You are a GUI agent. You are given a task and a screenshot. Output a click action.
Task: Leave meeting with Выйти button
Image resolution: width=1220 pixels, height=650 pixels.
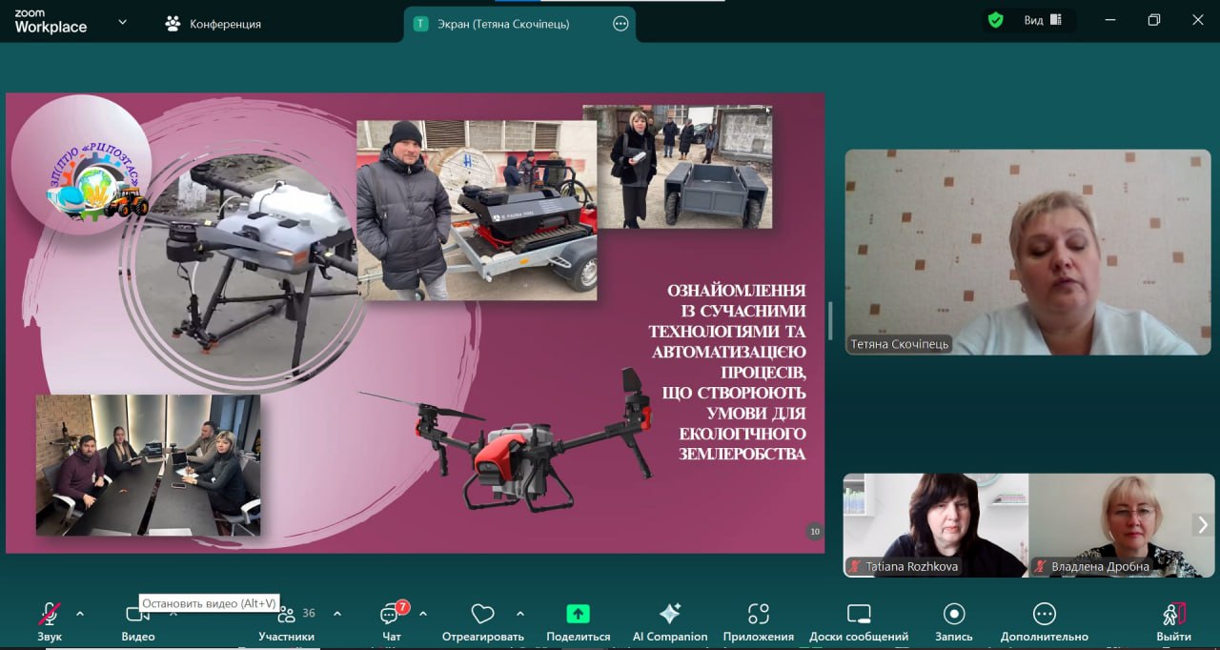tap(1173, 615)
